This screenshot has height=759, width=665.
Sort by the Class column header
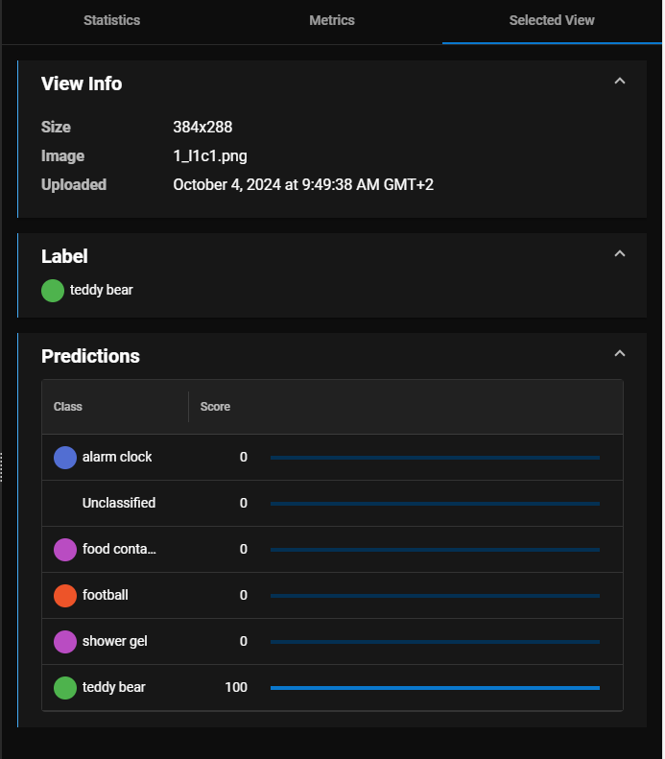click(68, 407)
